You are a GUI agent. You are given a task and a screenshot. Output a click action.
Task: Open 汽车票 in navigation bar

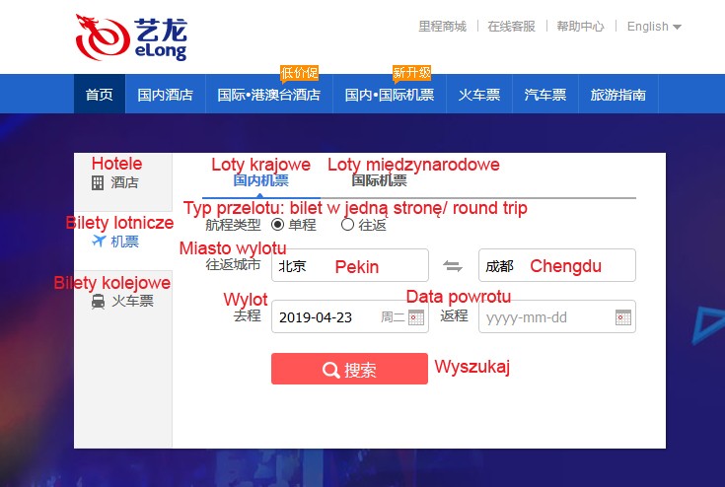pos(545,95)
